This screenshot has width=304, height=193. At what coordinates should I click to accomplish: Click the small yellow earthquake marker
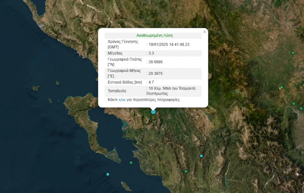click(x=280, y=88)
